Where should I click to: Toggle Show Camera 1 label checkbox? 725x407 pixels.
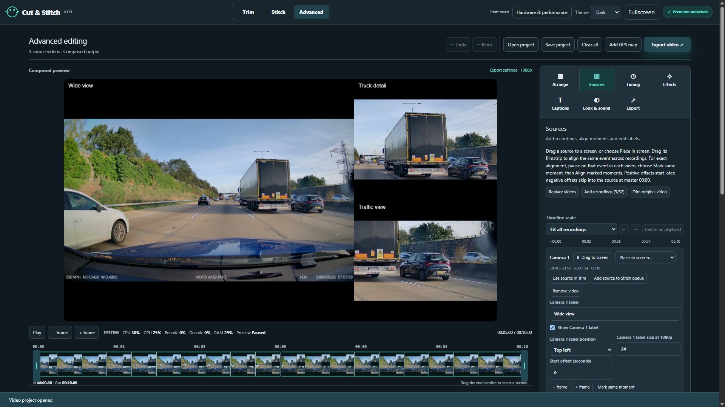552,327
